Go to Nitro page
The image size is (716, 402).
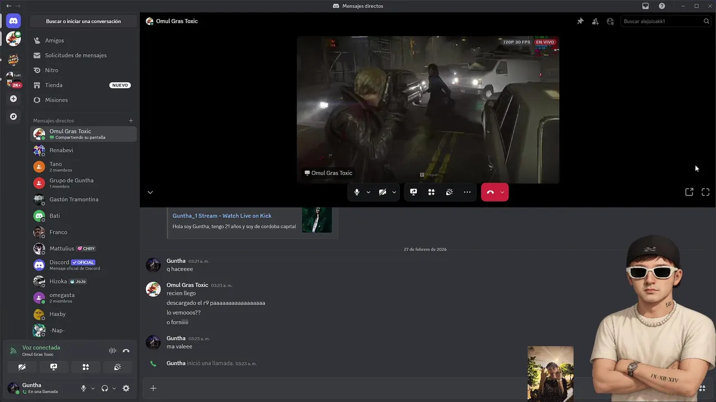[83, 70]
